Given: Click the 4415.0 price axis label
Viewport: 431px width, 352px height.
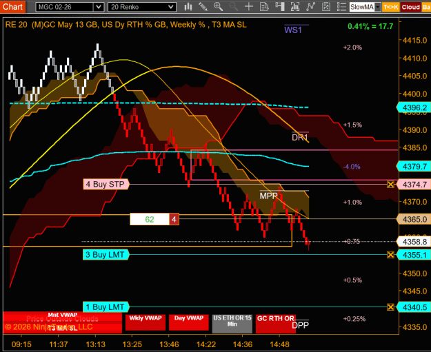Looking at the screenshot, I should (414, 41).
